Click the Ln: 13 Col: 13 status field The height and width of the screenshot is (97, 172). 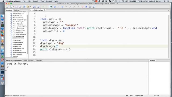[138, 96]
